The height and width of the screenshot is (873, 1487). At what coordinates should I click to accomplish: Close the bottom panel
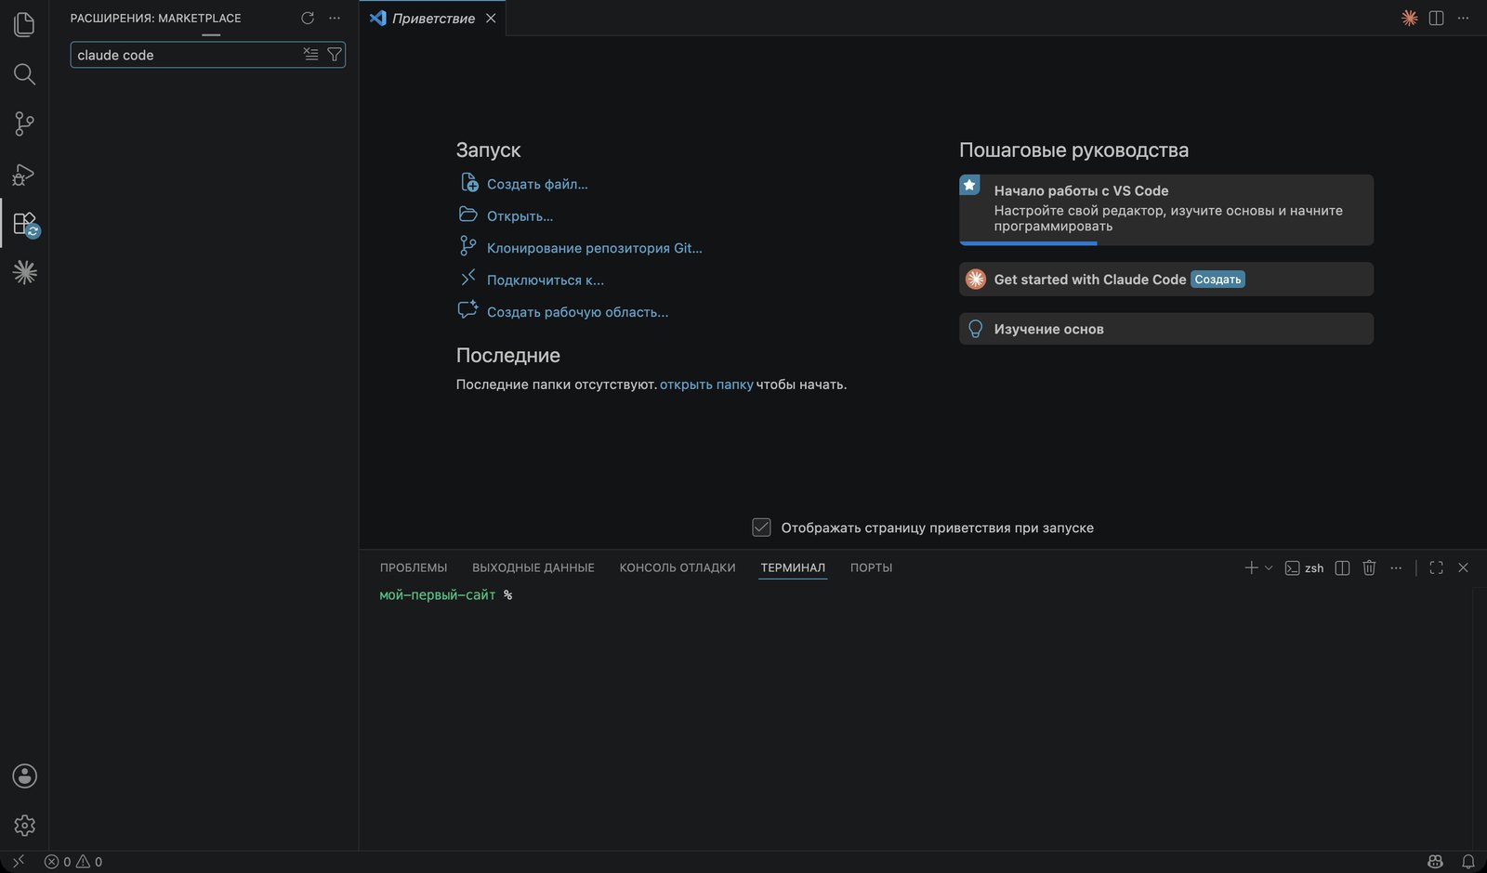(1463, 567)
